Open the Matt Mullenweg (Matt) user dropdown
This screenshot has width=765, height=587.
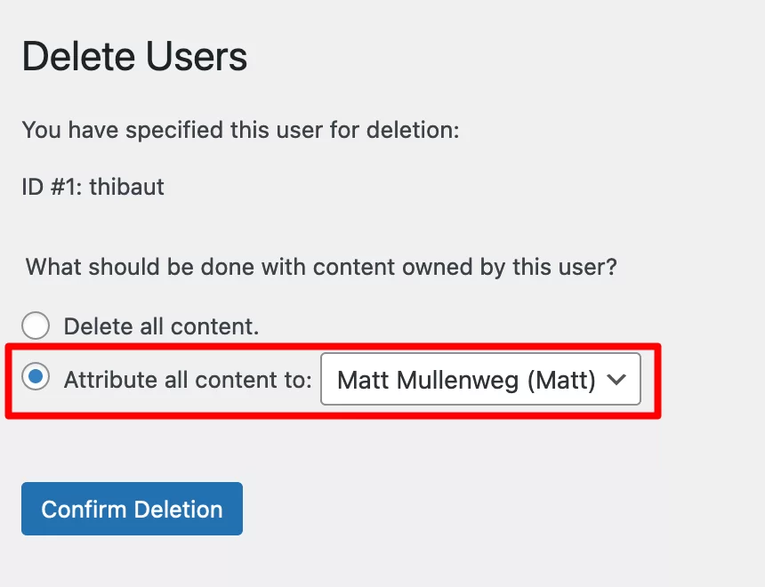tap(480, 379)
